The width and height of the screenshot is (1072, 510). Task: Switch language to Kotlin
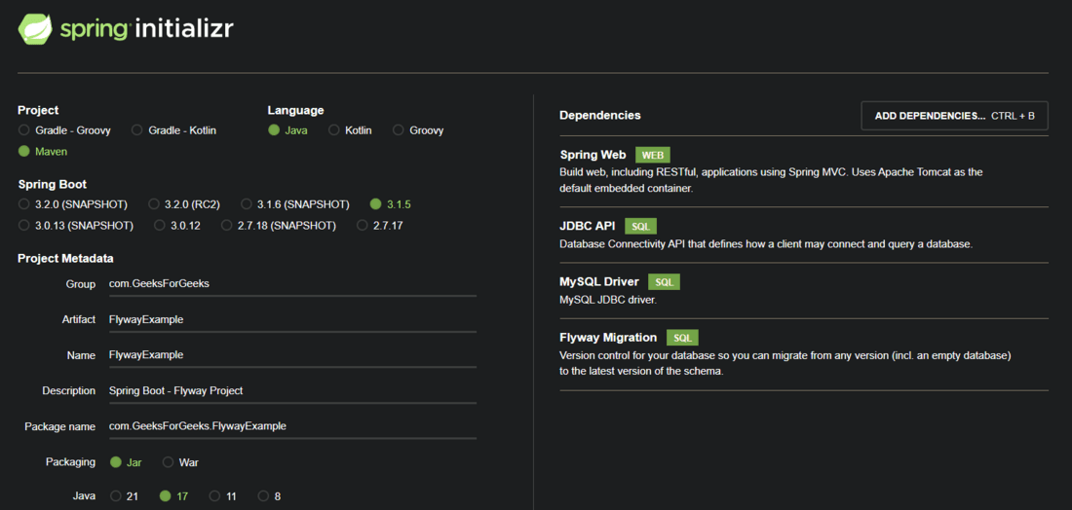point(334,130)
